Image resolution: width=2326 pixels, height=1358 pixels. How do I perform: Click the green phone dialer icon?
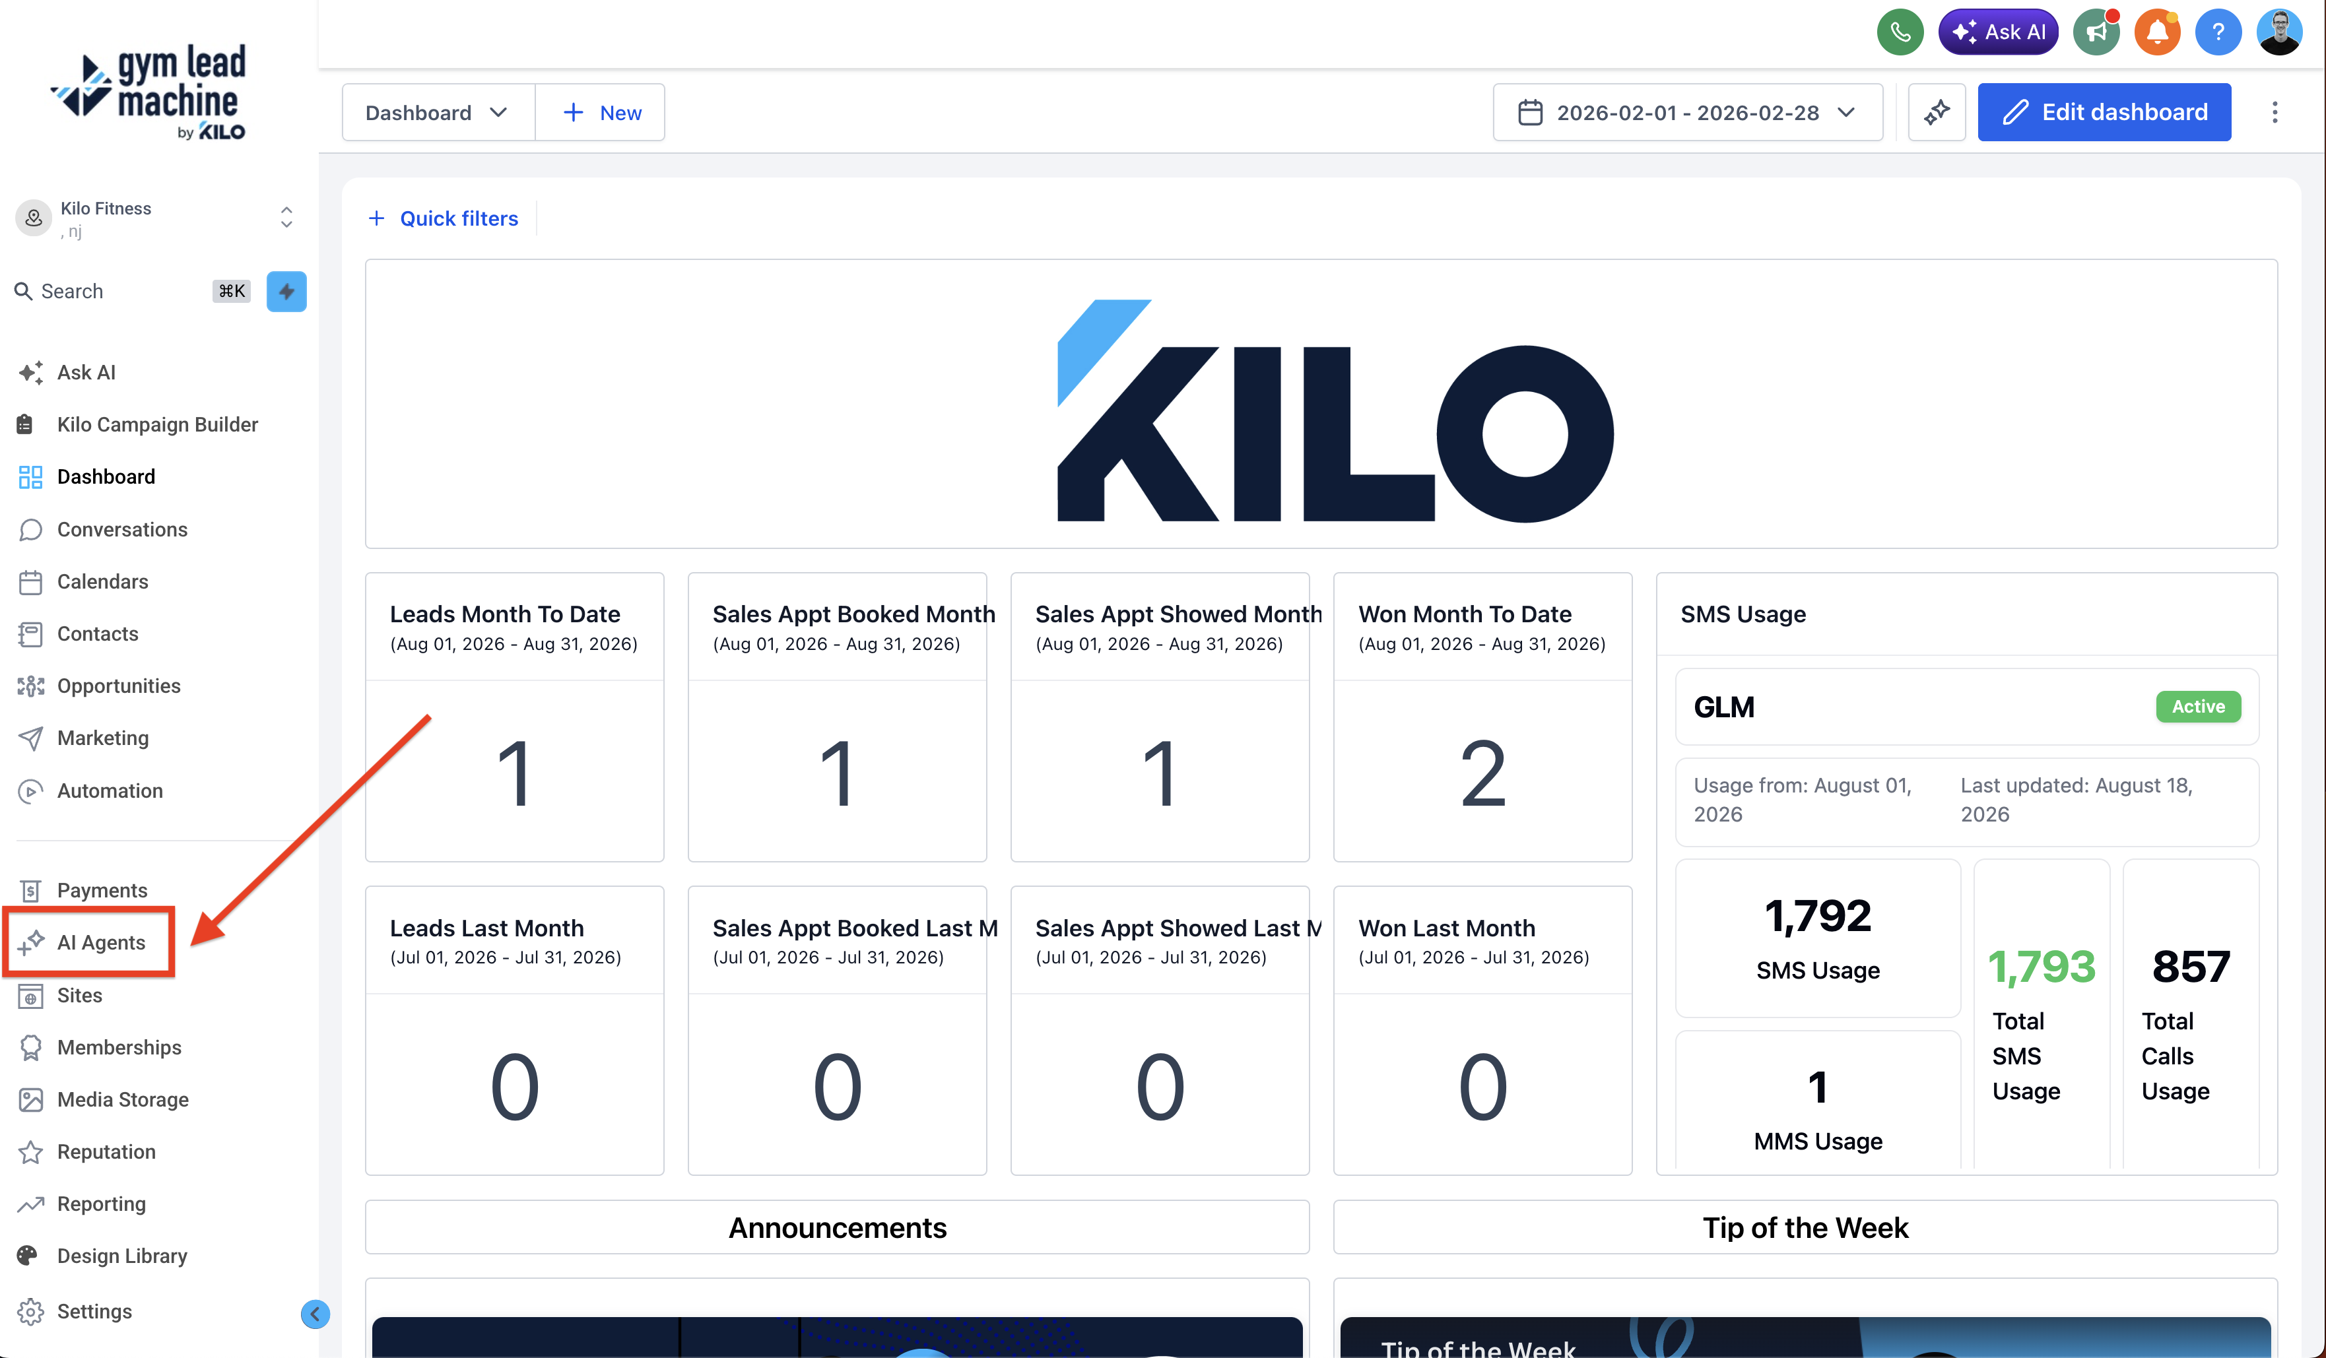[x=1900, y=32]
